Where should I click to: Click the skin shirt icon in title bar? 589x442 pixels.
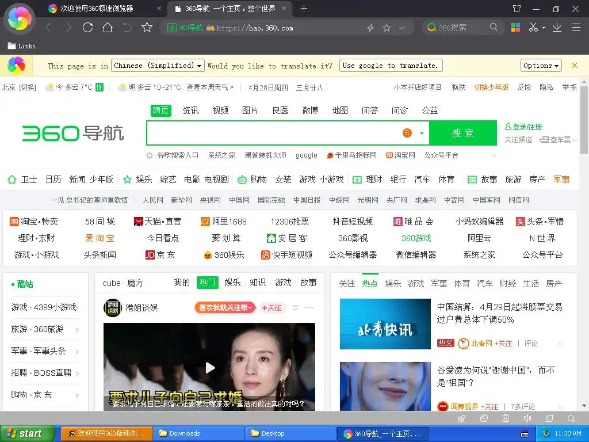tap(517, 9)
